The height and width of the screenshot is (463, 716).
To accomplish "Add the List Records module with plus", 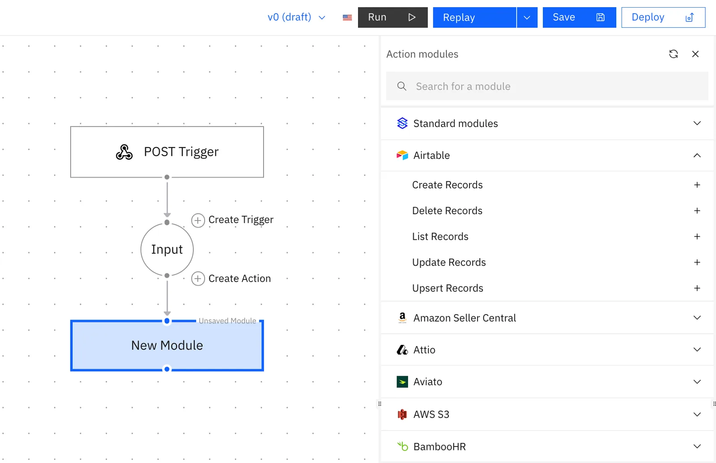I will pos(697,237).
